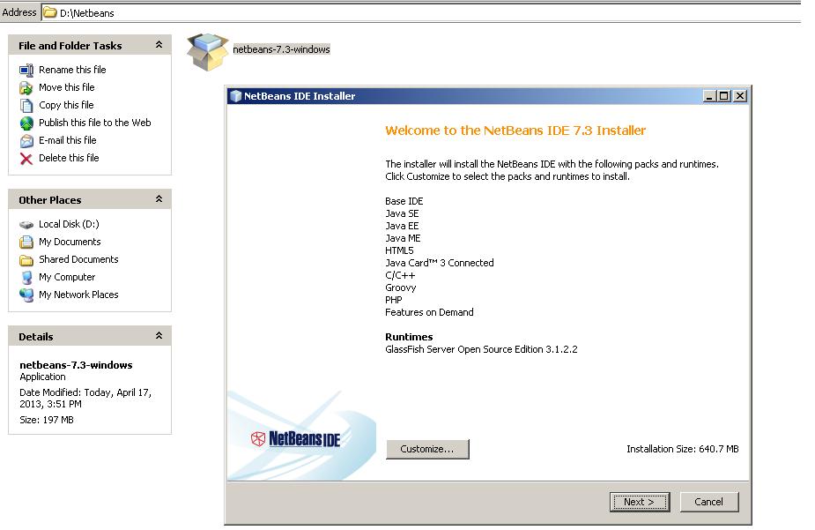Open My Documents from Other Places

pos(26,242)
